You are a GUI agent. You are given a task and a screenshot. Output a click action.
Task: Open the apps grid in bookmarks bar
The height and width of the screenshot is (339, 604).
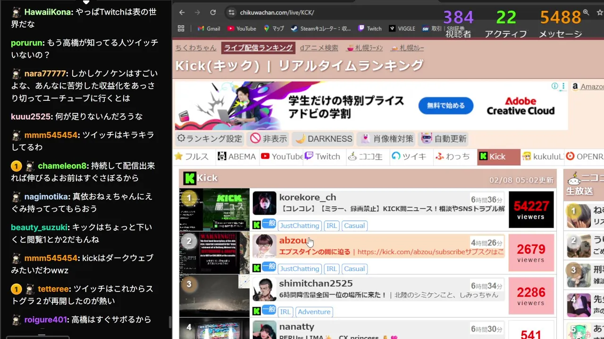pos(181,28)
